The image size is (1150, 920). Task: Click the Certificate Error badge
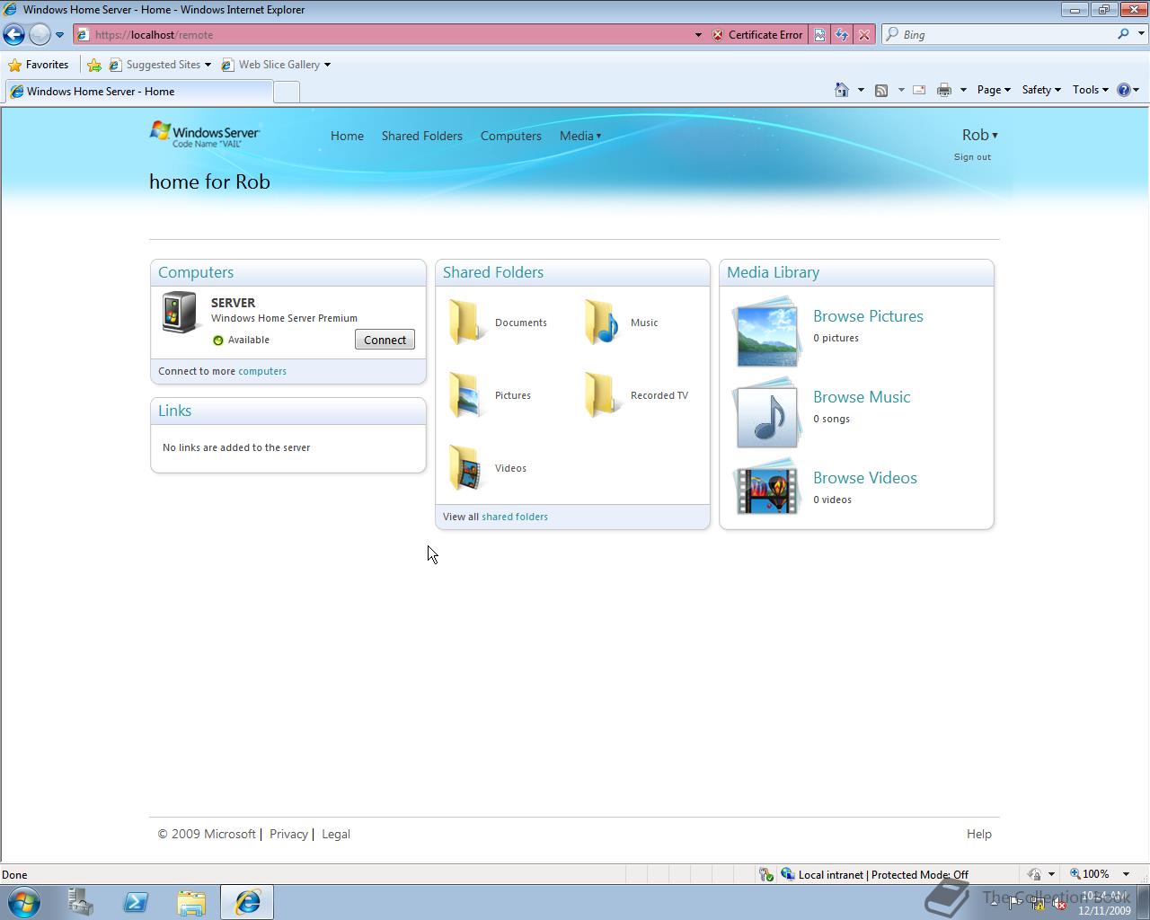coord(756,35)
